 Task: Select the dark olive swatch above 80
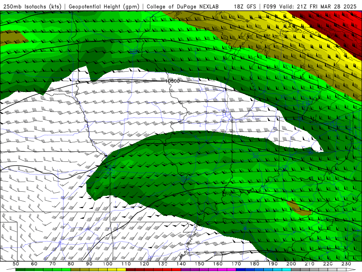[75, 269]
